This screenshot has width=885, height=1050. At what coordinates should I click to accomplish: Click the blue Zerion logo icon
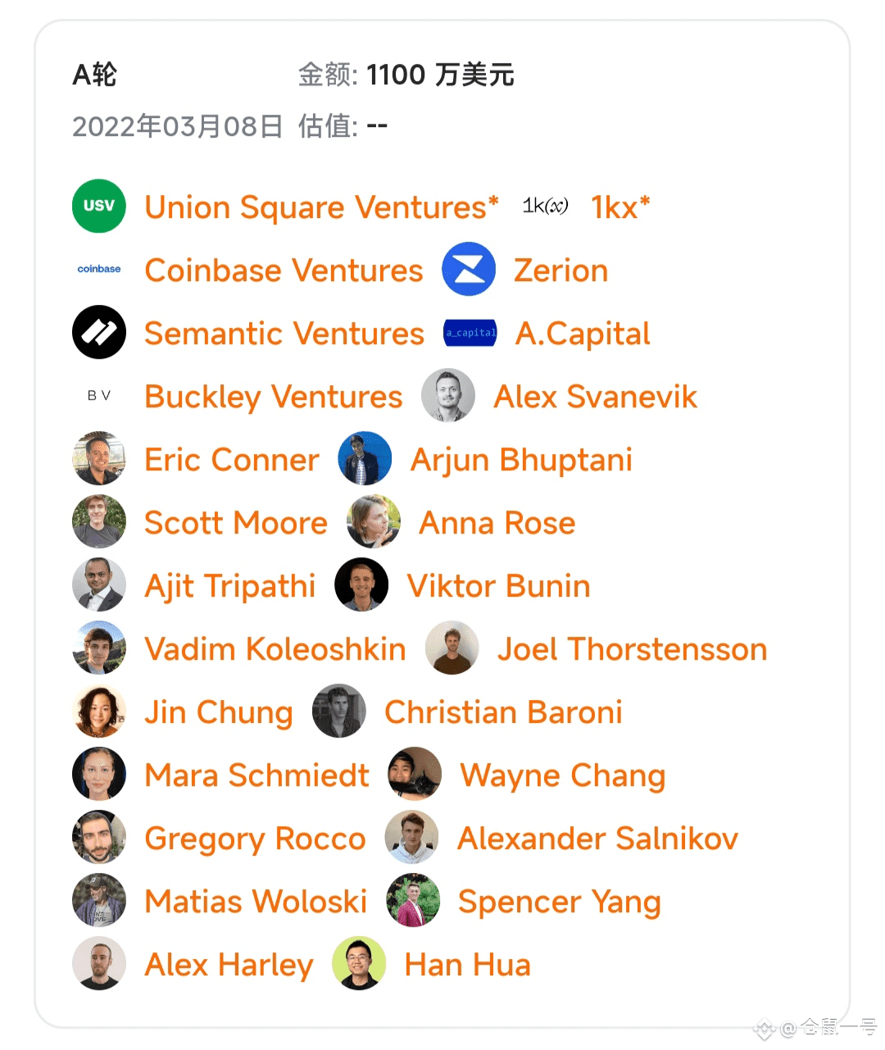[469, 269]
